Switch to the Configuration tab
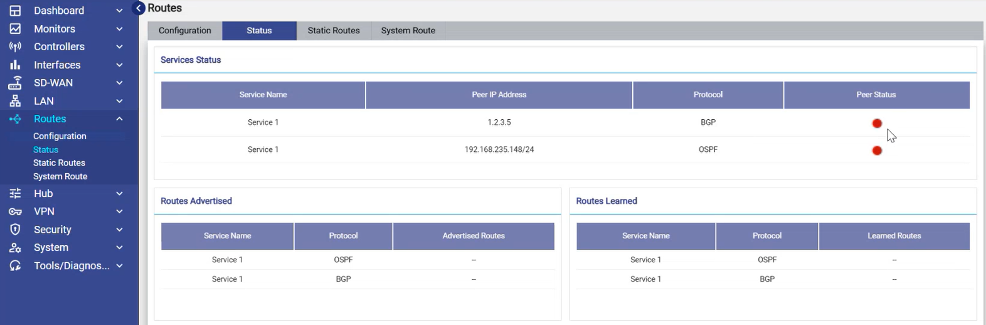This screenshot has width=986, height=325. [184, 31]
